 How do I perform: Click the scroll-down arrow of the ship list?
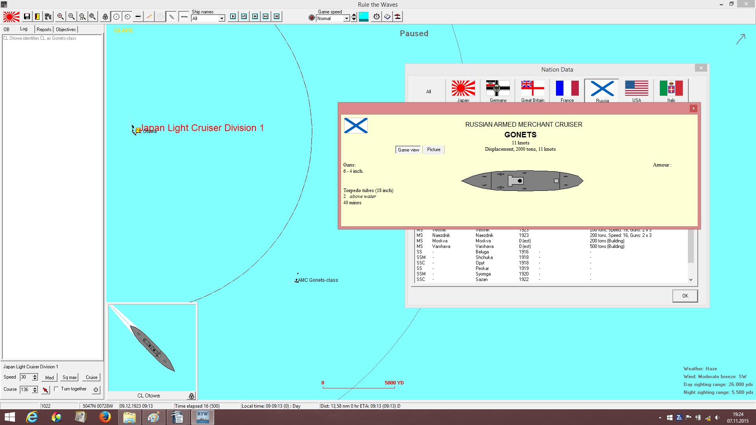coord(691,280)
